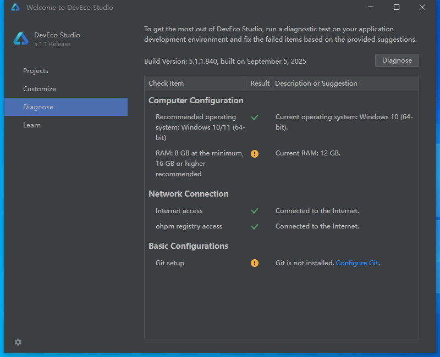This screenshot has height=357, width=440.
Task: Click the RAM warning icon
Action: pos(255,154)
